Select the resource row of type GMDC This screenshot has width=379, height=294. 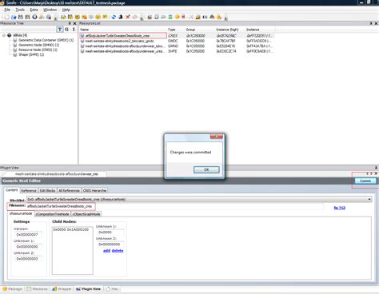point(177,41)
